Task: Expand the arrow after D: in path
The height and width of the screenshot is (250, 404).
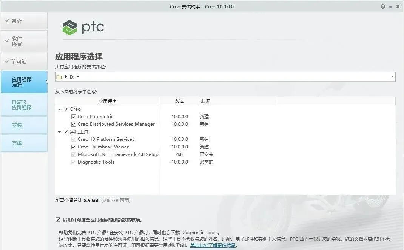Action: click(x=77, y=77)
